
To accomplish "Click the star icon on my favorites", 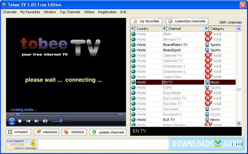I will pyautogui.click(x=135, y=21).
